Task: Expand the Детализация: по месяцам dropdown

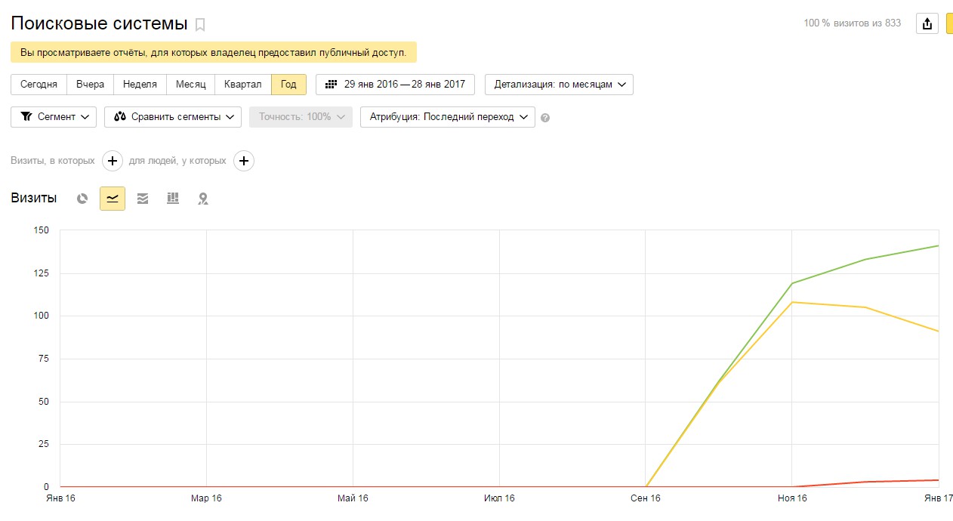Action: [x=559, y=85]
